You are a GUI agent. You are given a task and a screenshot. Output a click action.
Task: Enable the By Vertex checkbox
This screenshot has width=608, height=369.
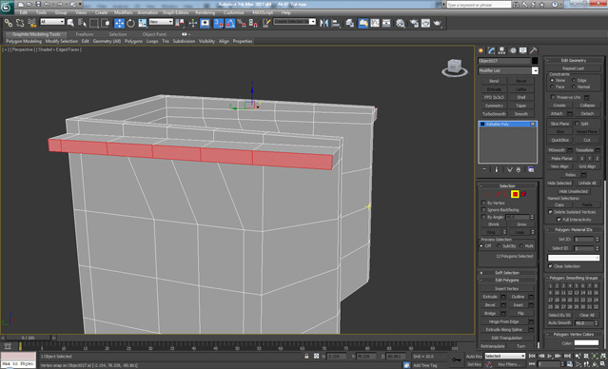483,203
